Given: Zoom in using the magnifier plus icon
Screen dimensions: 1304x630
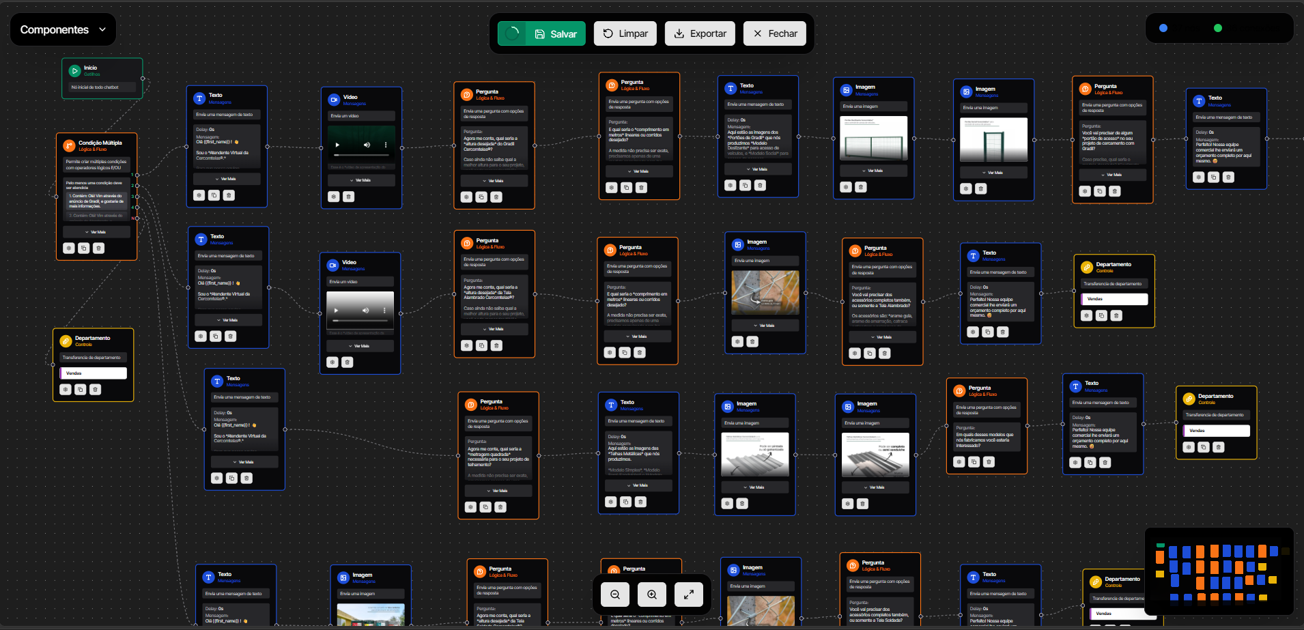Looking at the screenshot, I should click(652, 595).
